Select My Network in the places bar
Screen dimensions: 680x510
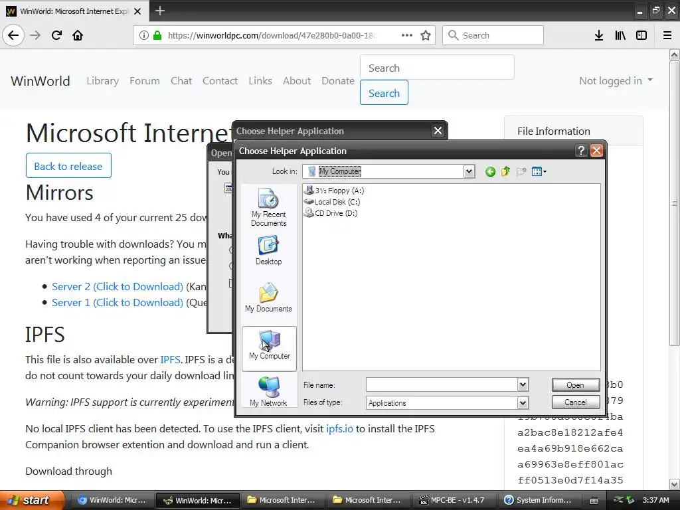268,391
